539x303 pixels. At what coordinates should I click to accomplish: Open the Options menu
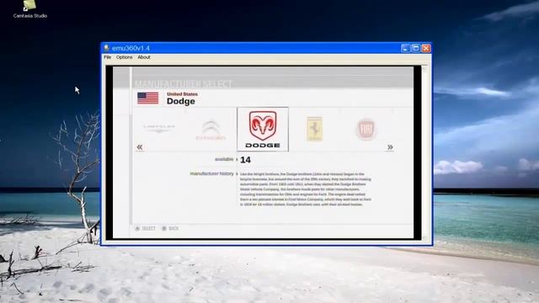click(x=124, y=57)
